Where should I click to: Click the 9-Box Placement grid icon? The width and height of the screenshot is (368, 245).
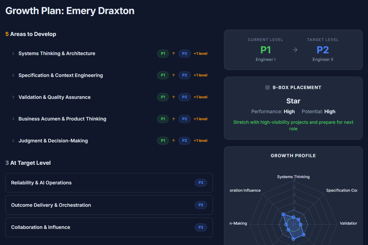[267, 88]
